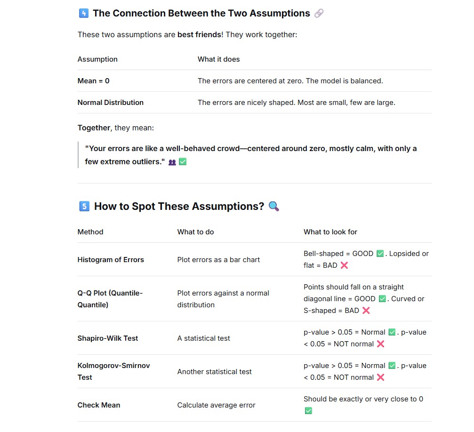Click the bold 'best friends' text

point(199,35)
